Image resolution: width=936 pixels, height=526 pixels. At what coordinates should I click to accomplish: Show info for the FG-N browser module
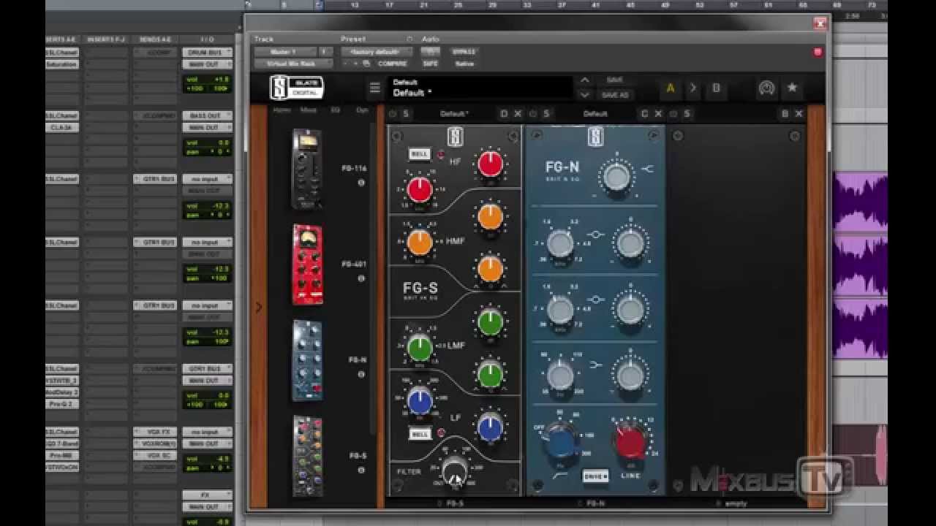(x=361, y=374)
